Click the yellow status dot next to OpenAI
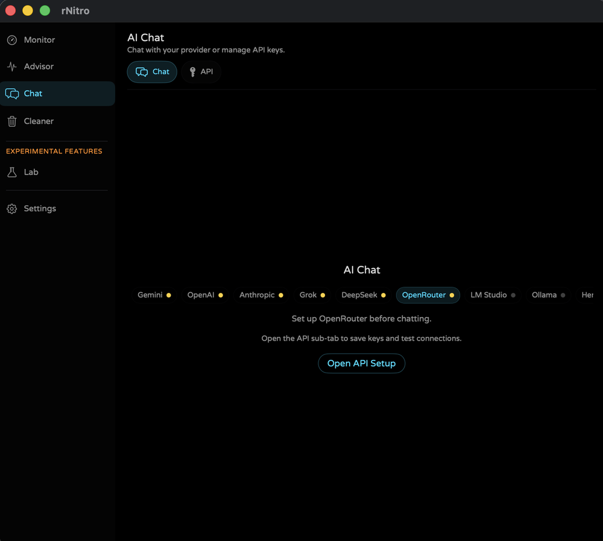 [221, 295]
